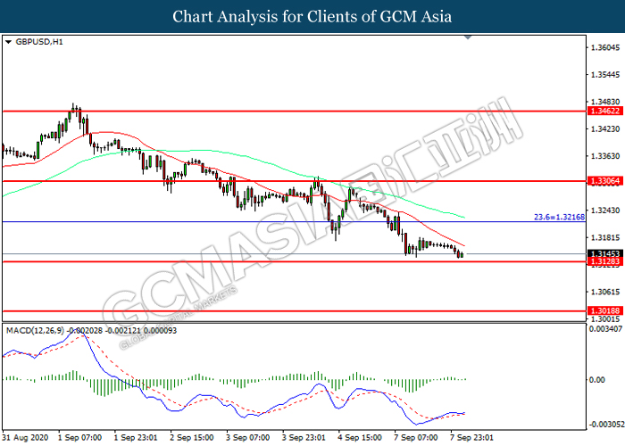Click the 3 Sep 07:00 time axis label

point(248,438)
